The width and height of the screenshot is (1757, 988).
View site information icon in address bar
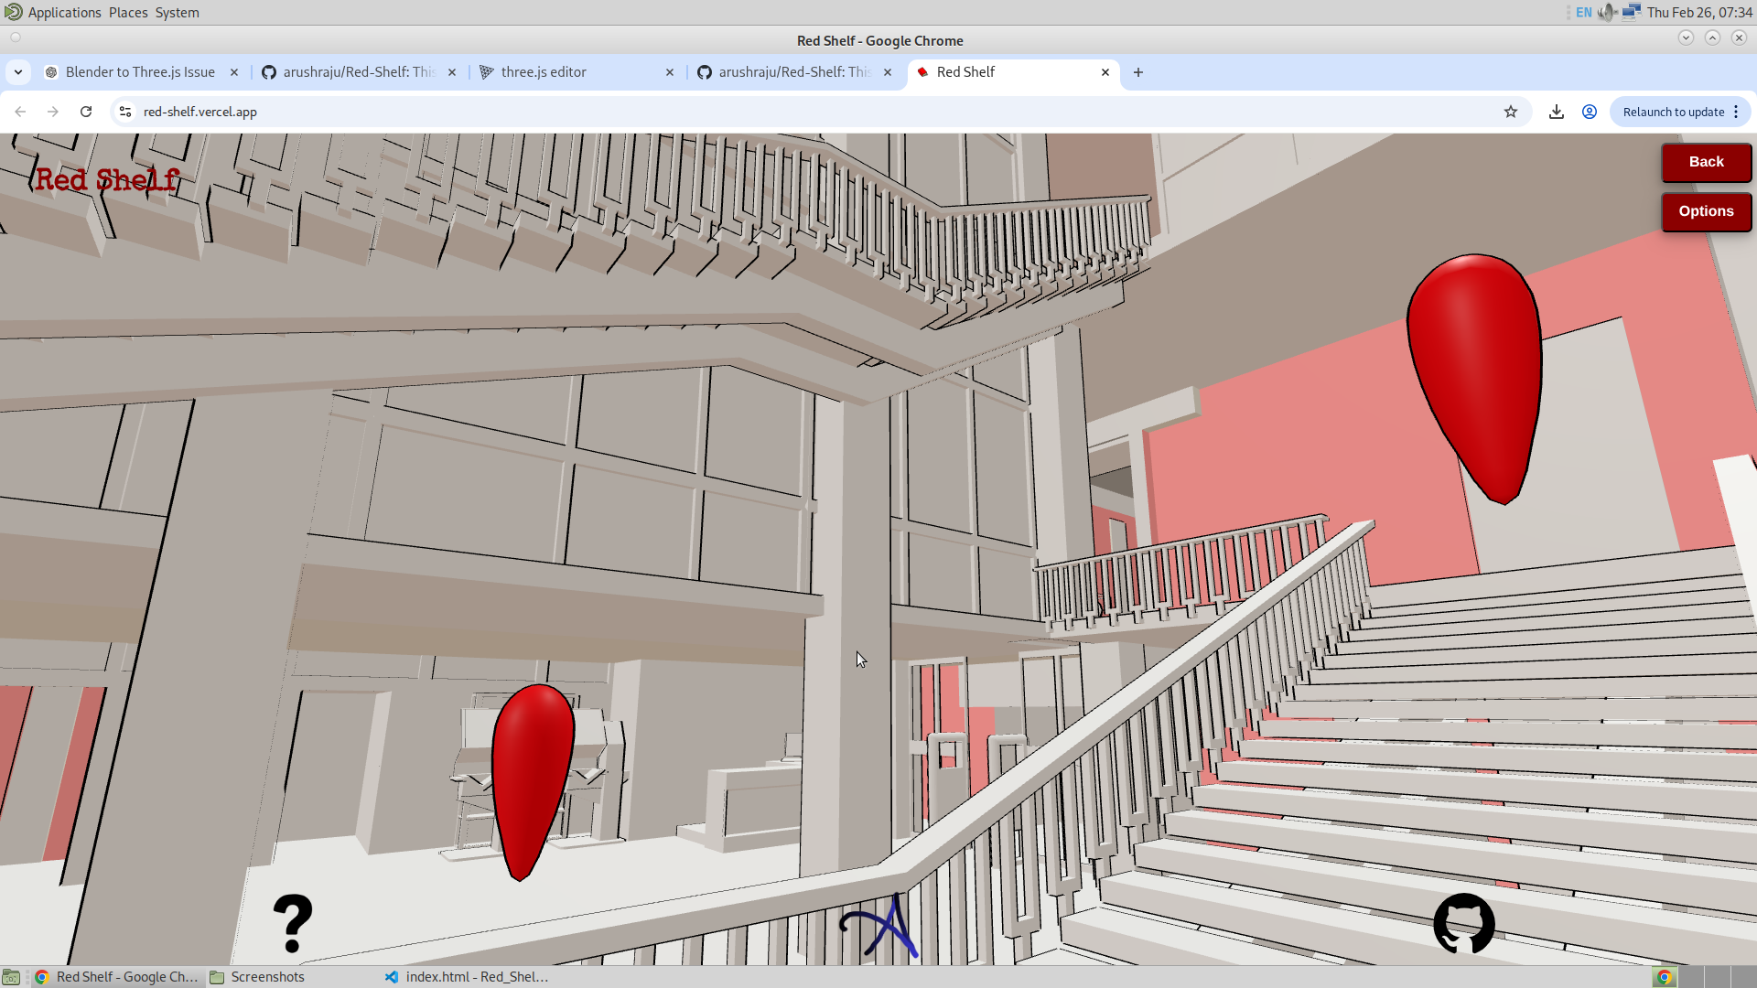[125, 112]
